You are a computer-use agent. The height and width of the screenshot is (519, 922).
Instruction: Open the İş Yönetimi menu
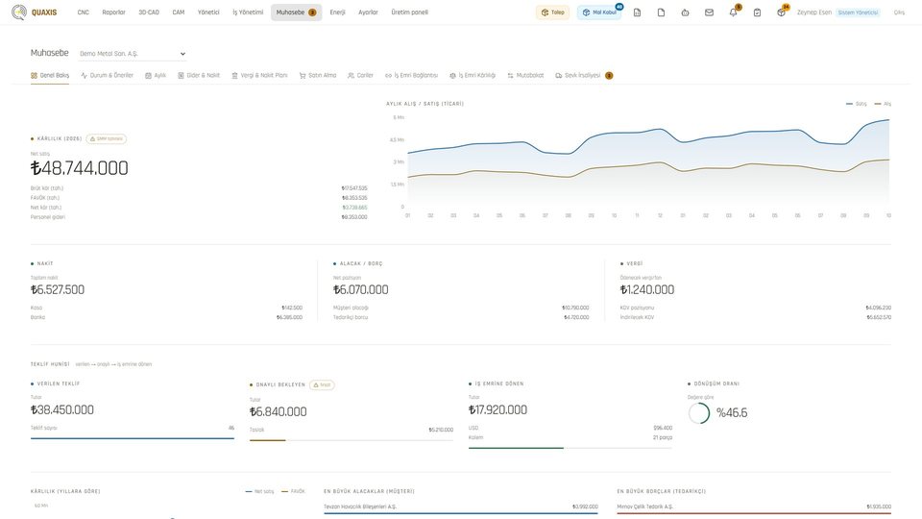248,12
